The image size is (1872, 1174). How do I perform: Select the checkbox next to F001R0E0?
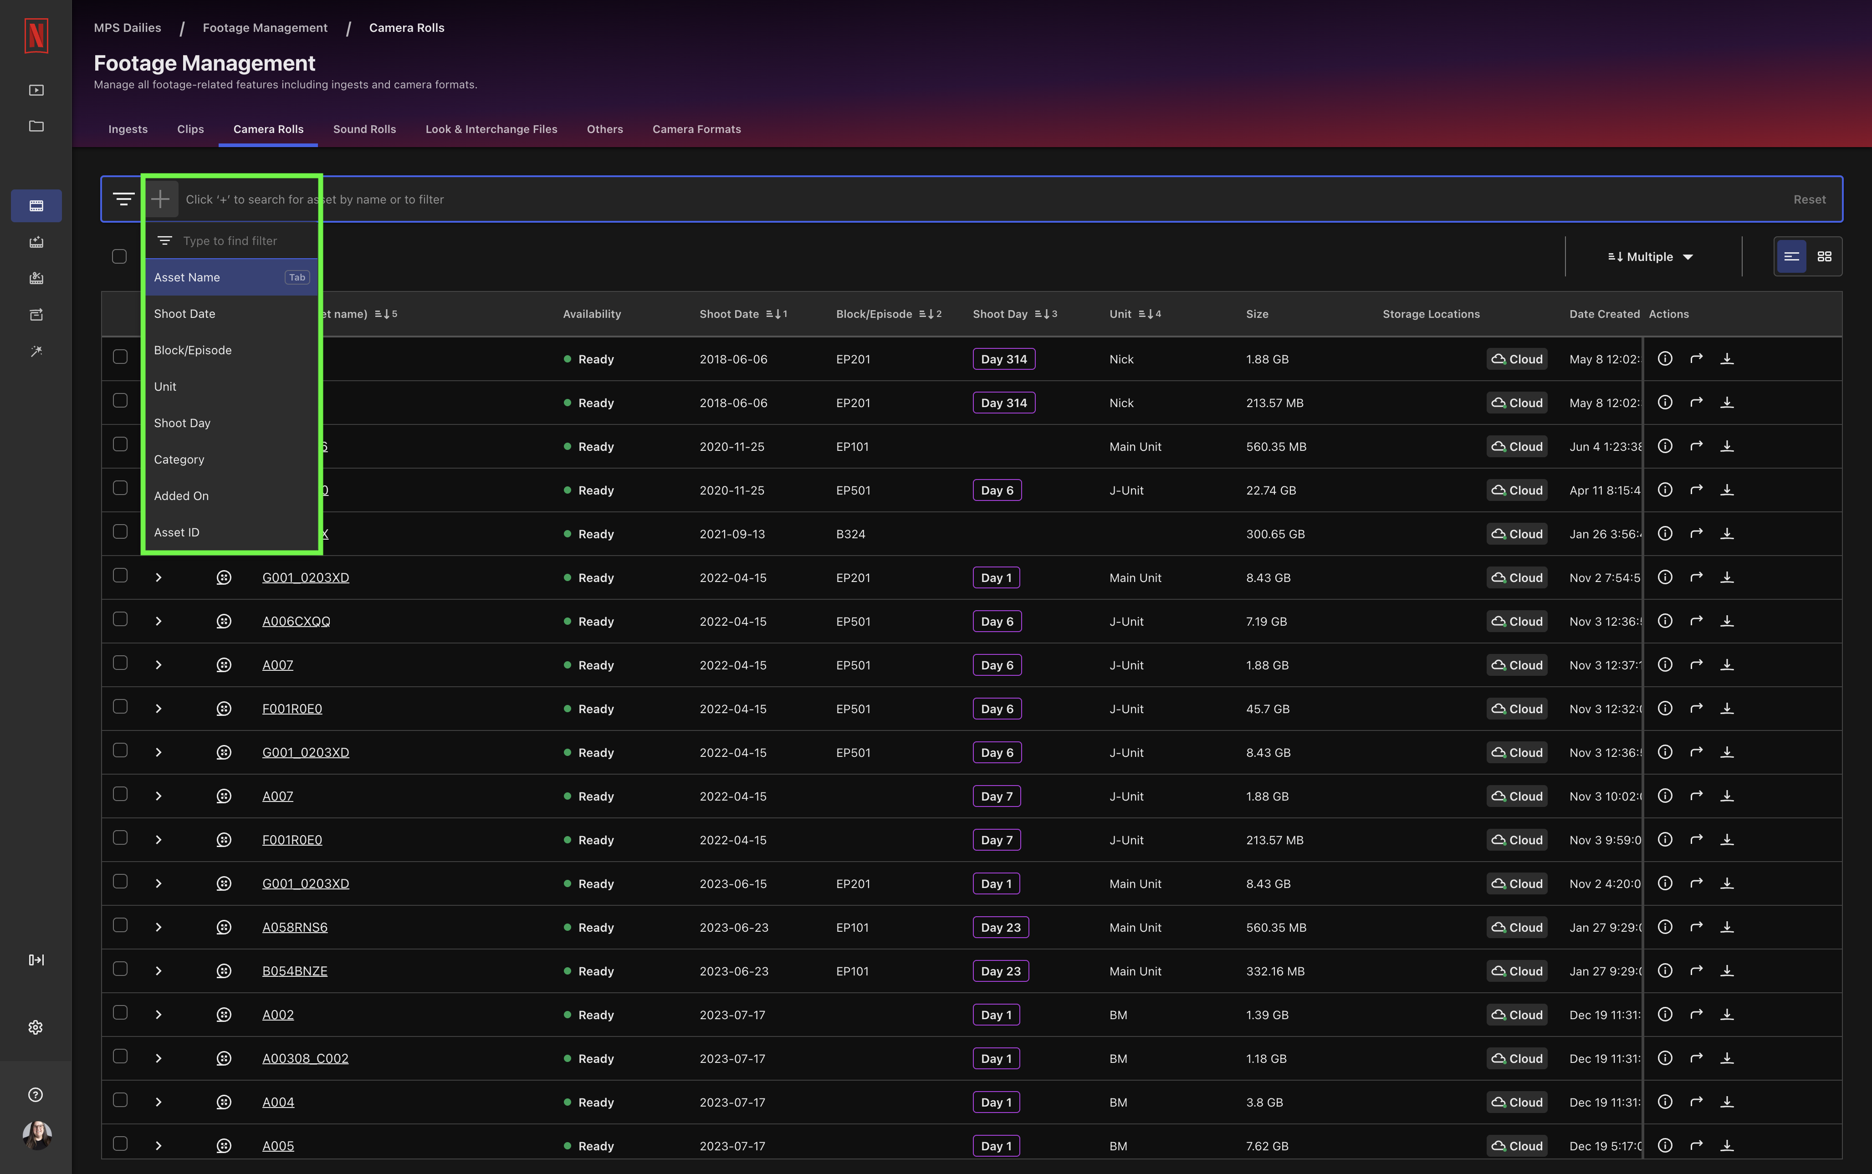[120, 707]
